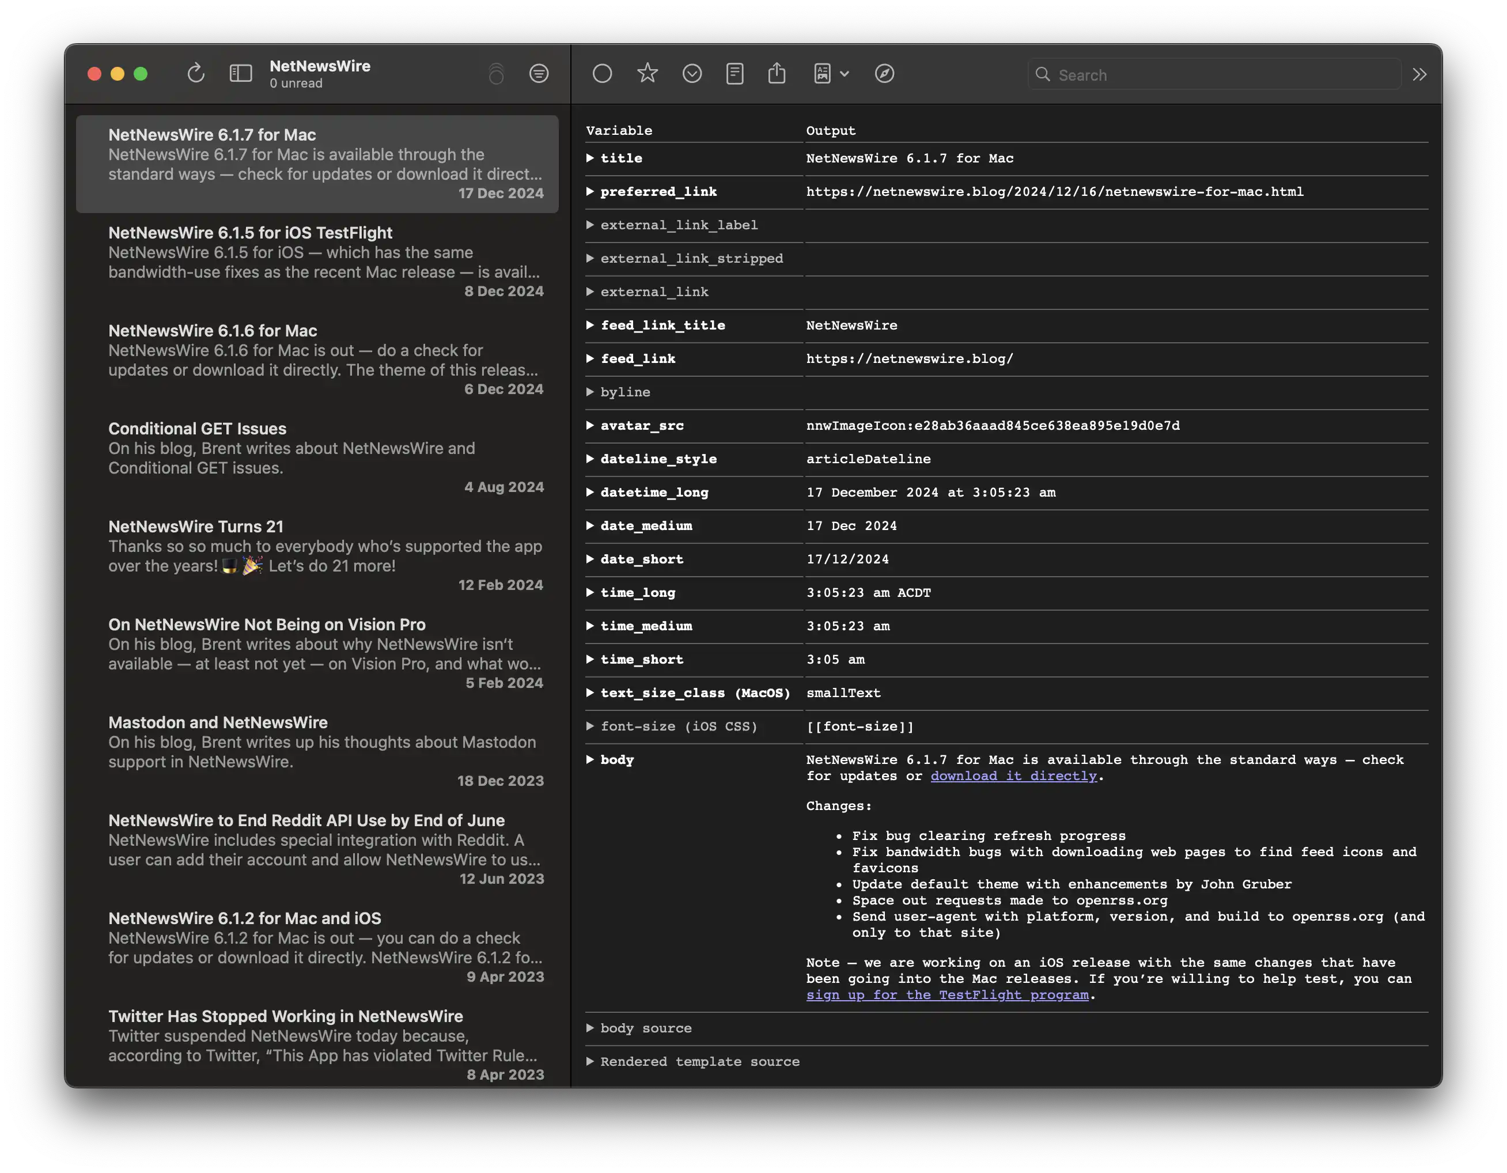The width and height of the screenshot is (1507, 1173).
Task: Expand the text_size_class (MacOS) row
Action: pos(590,693)
